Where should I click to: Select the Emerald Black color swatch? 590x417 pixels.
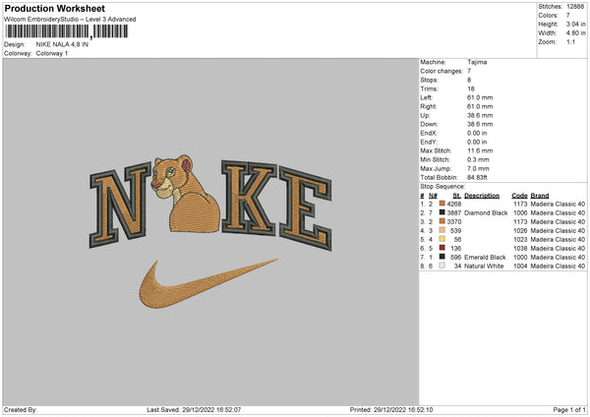(442, 257)
